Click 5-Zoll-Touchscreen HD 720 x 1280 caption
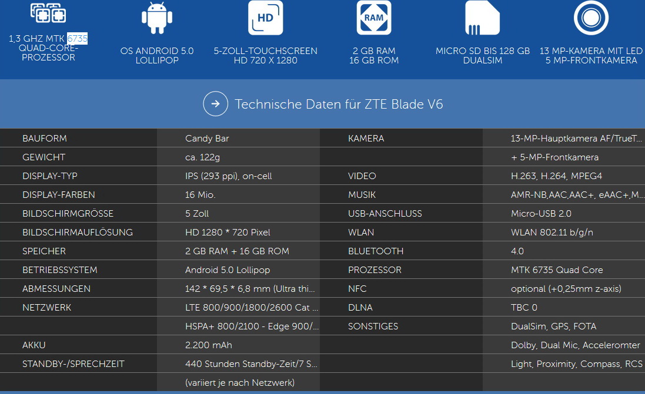The width and height of the screenshot is (645, 394). (265, 55)
